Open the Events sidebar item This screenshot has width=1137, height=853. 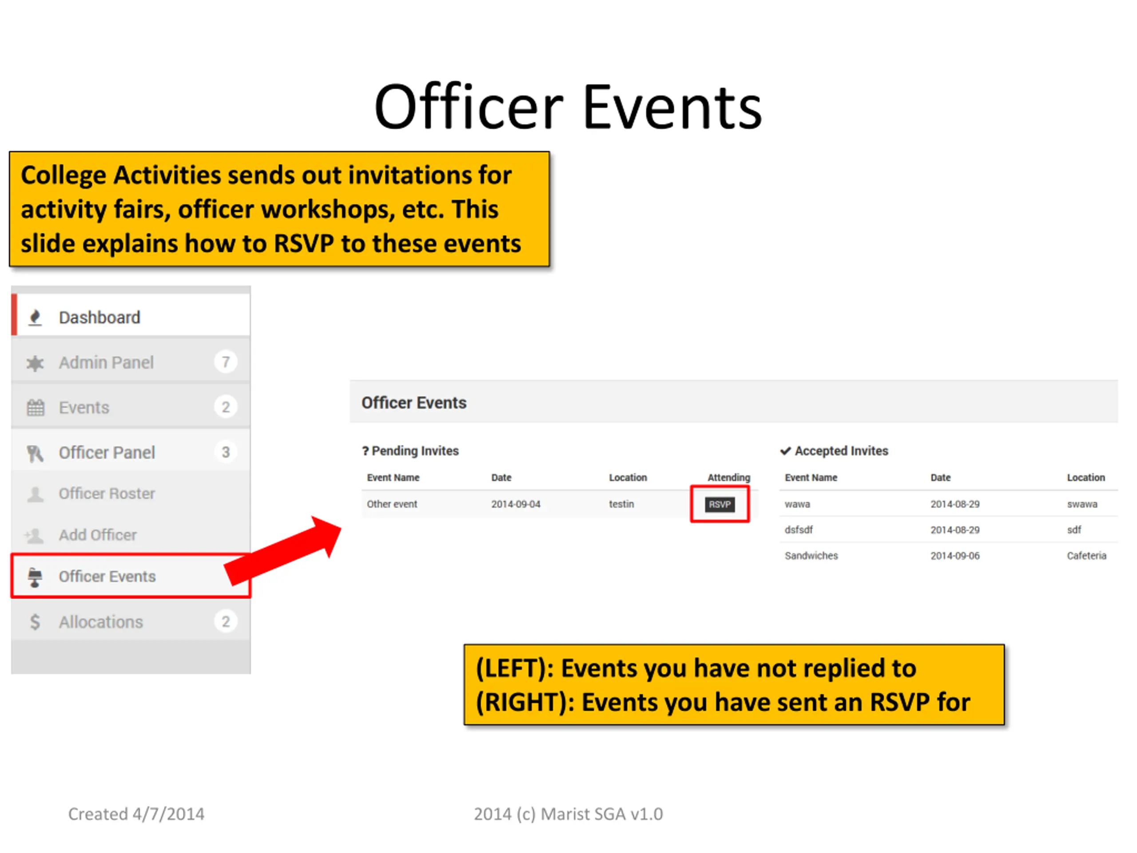(x=131, y=407)
